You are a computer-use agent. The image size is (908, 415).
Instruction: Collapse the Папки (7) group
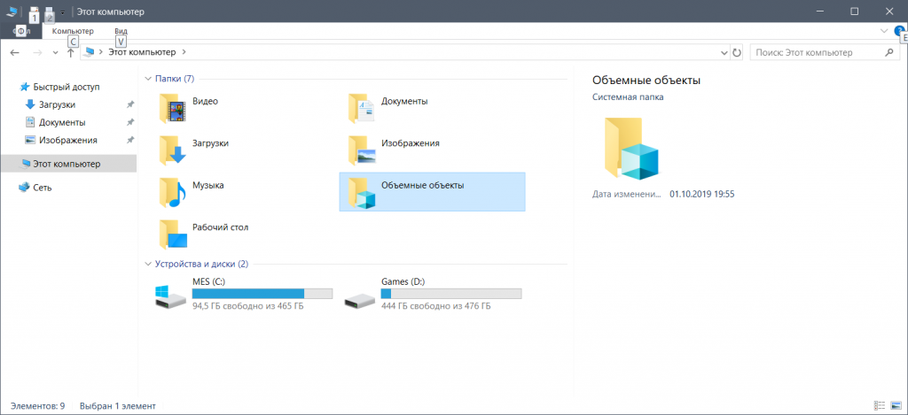(147, 79)
